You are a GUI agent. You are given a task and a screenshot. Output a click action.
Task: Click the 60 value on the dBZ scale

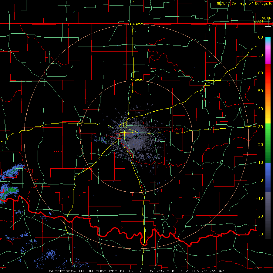pos(261,73)
